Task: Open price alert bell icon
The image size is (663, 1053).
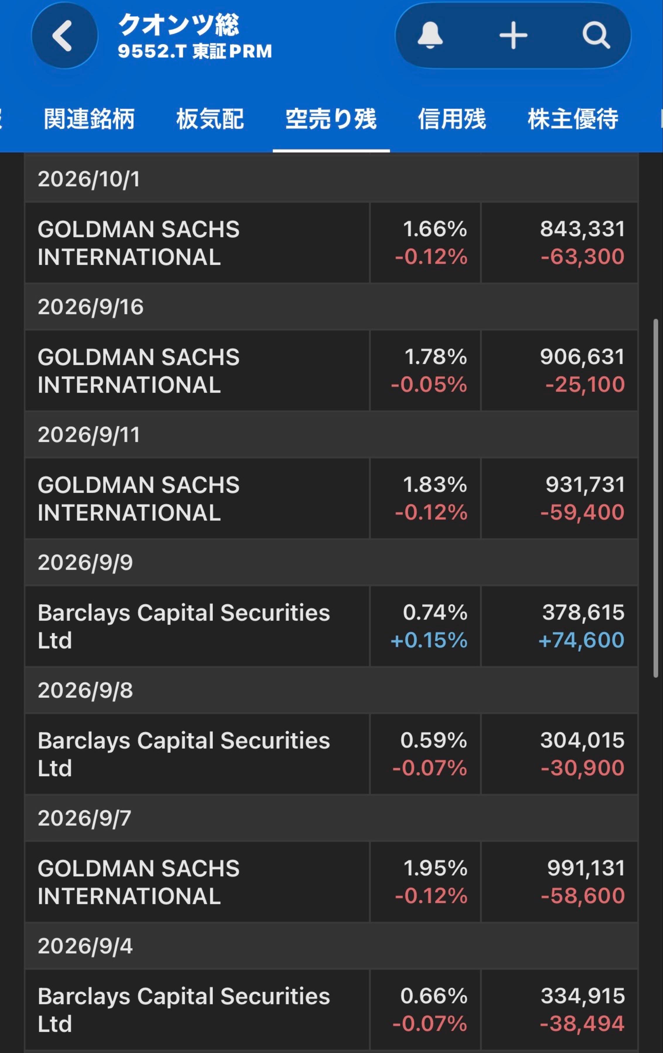Action: pyautogui.click(x=430, y=35)
